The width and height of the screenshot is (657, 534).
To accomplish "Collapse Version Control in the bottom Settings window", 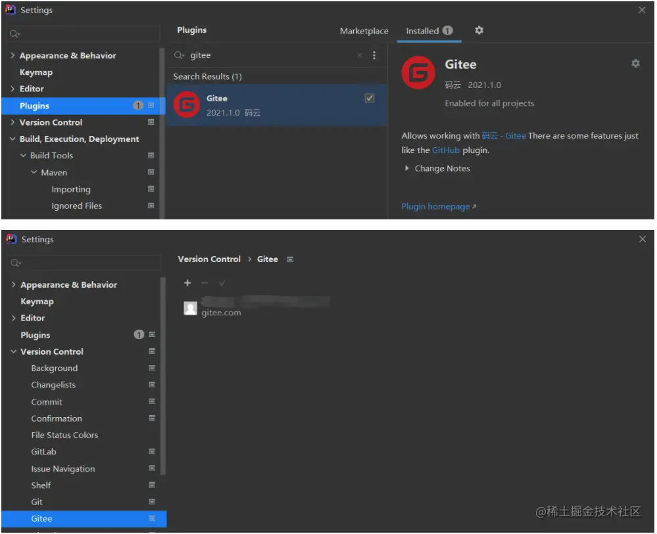I will 13,351.
